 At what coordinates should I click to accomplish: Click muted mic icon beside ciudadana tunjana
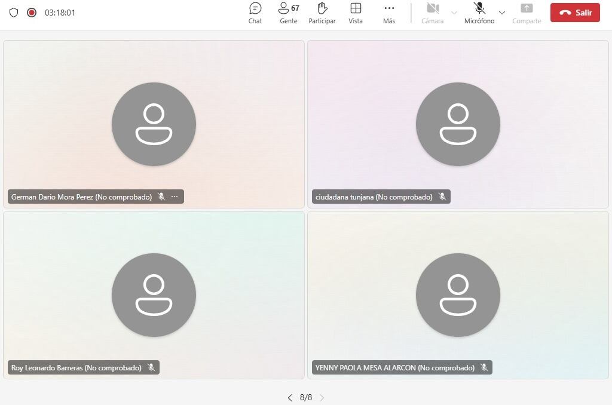[442, 197]
